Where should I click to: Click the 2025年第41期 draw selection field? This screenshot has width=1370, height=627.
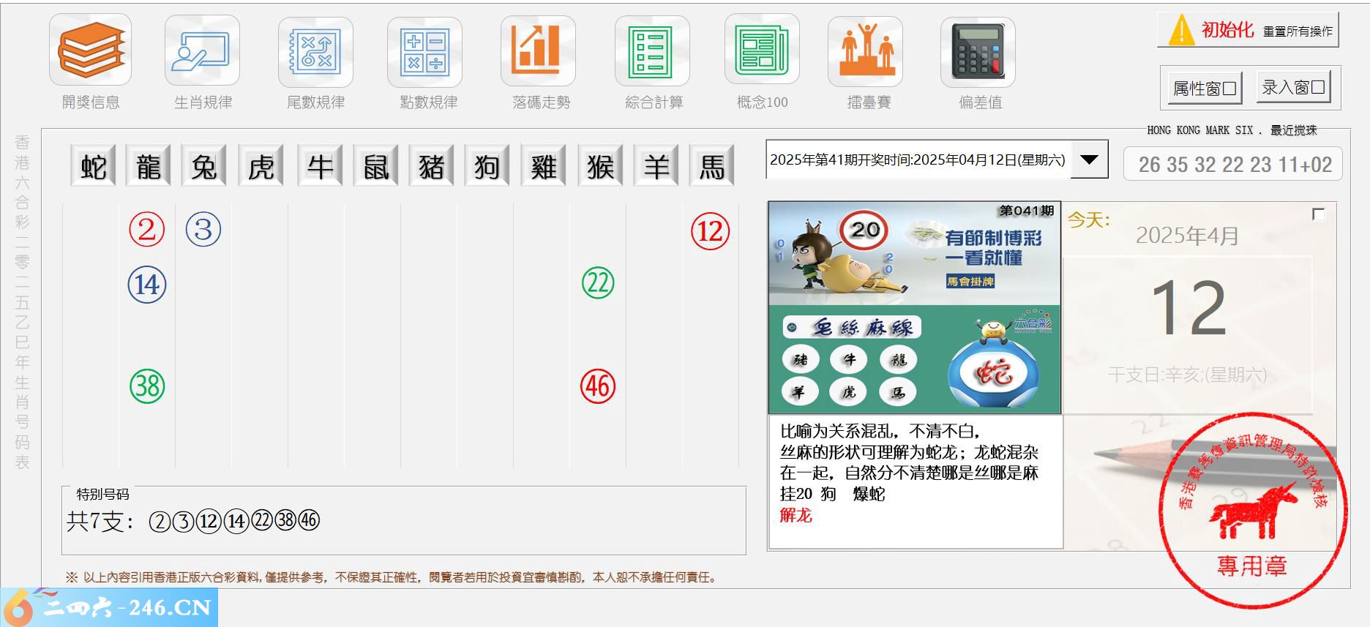coord(918,160)
